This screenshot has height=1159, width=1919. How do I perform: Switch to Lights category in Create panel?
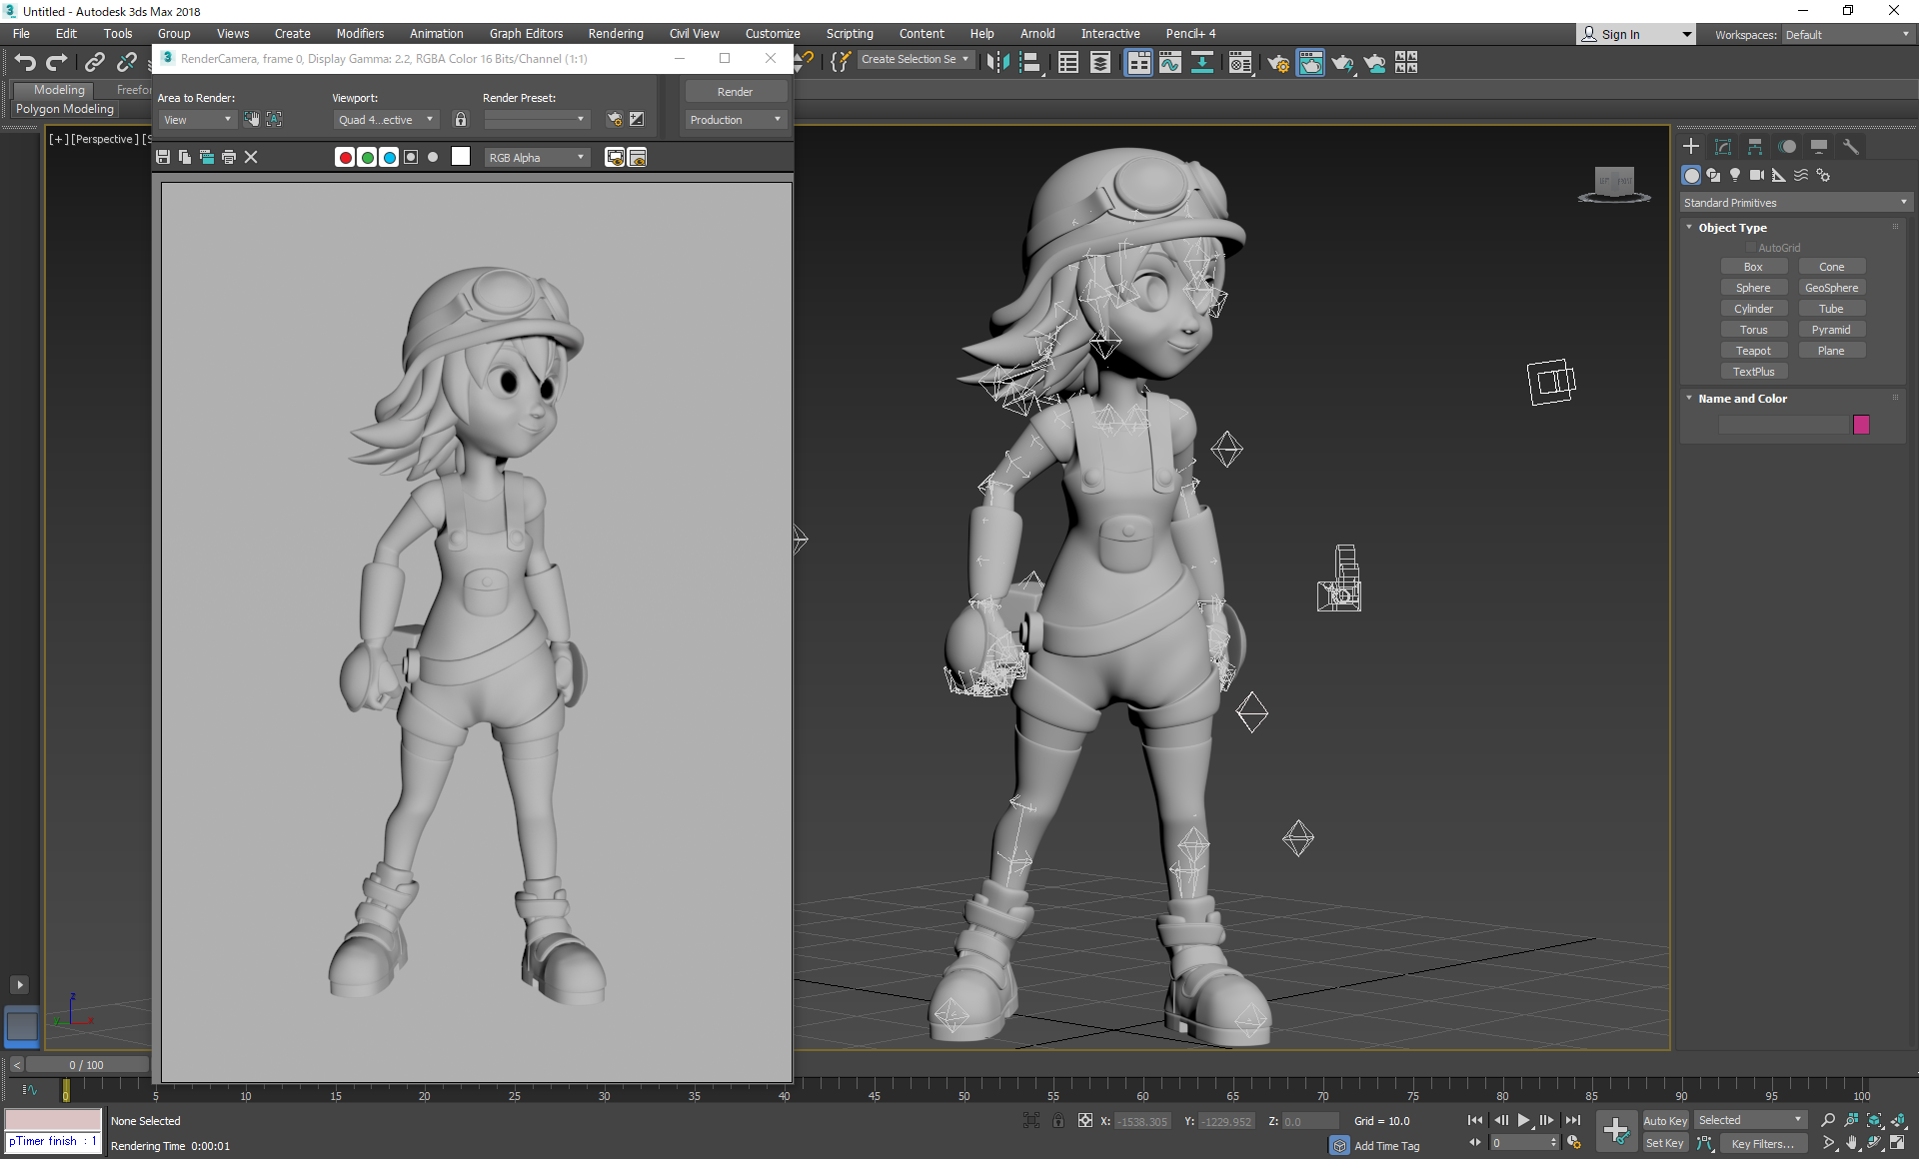1735,175
